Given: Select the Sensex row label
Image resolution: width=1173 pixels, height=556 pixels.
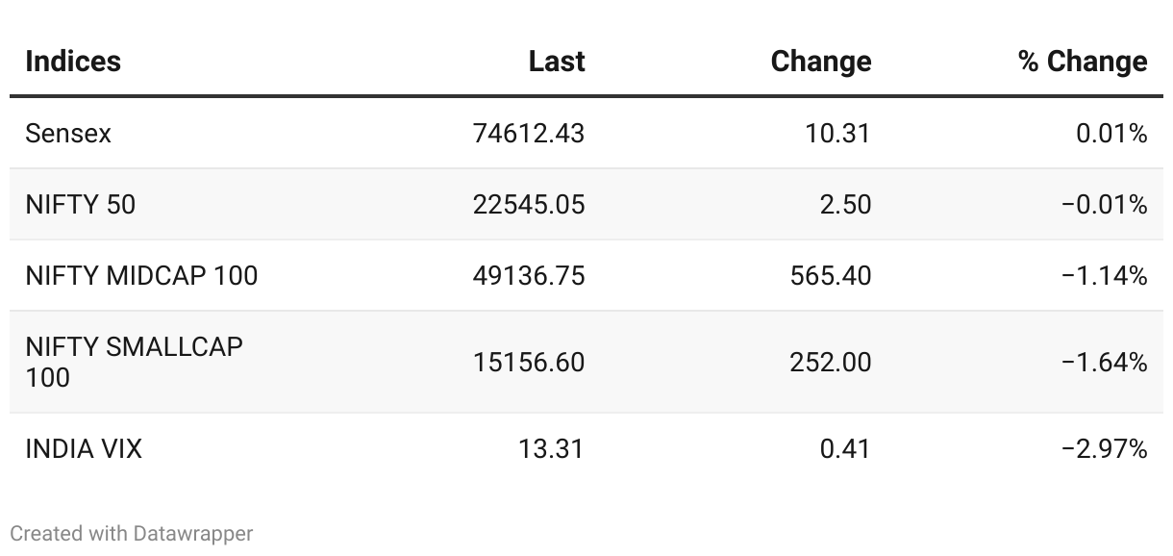Looking at the screenshot, I should click(68, 134).
